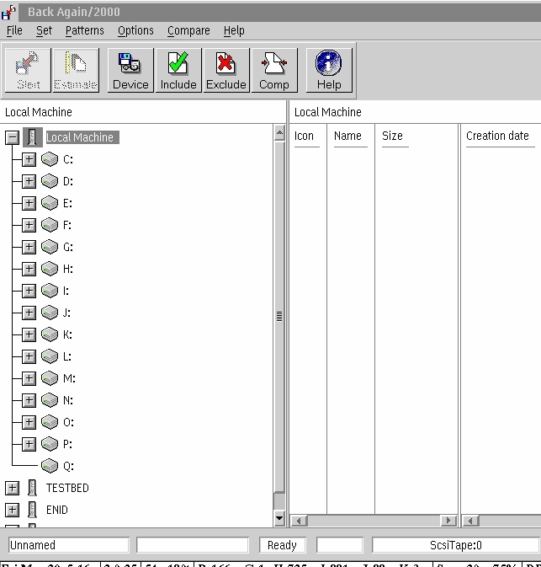
Task: Click the Creation date pane scroll left arrow
Action: 470,521
